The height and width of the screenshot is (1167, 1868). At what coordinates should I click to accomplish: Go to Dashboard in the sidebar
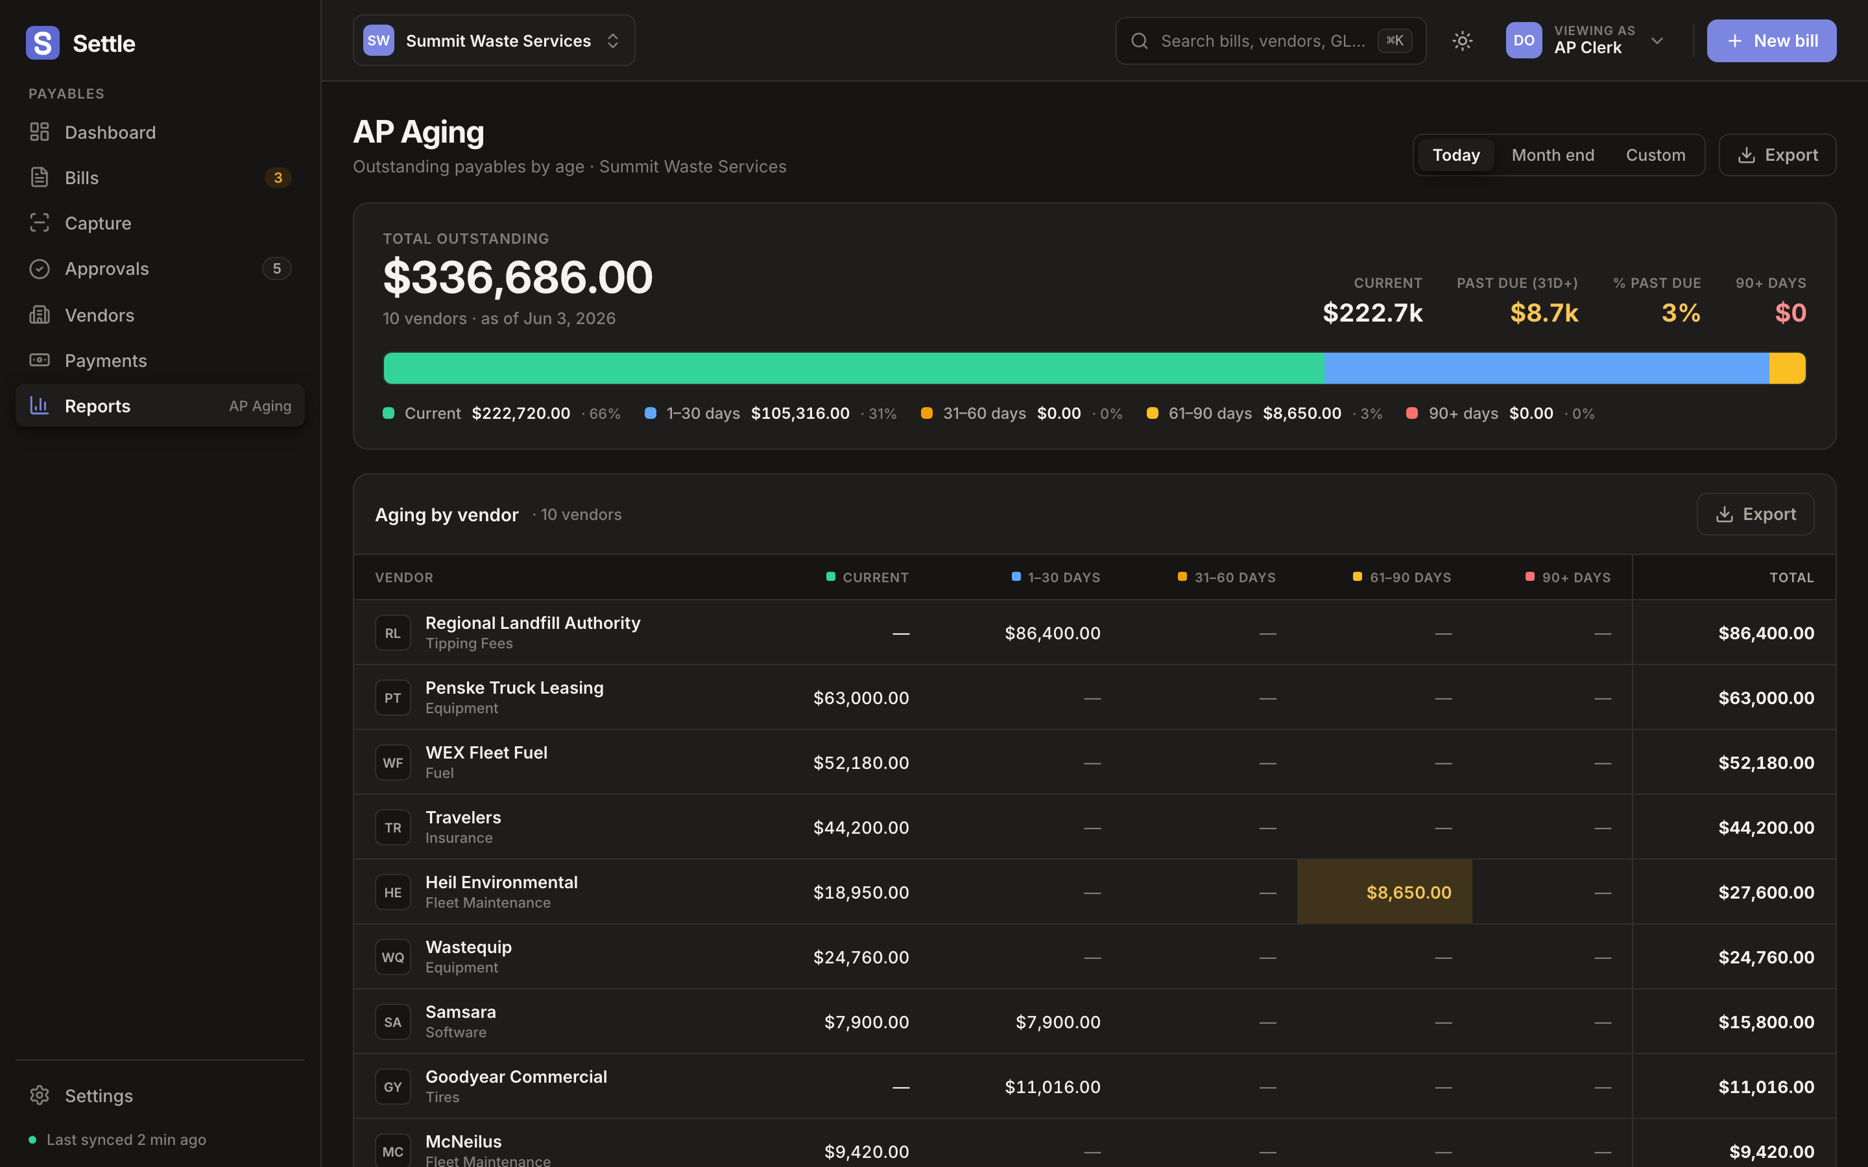pyautogui.click(x=160, y=132)
